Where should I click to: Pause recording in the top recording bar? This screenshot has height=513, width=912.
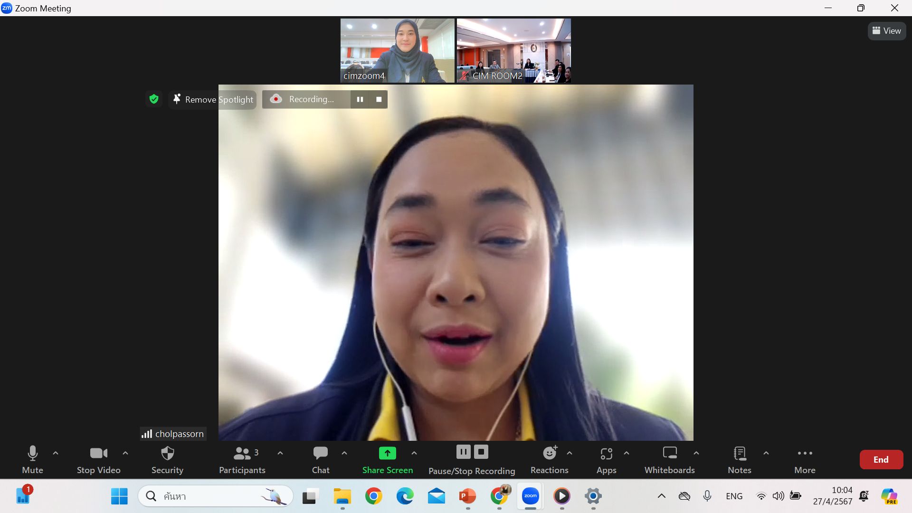pos(360,99)
